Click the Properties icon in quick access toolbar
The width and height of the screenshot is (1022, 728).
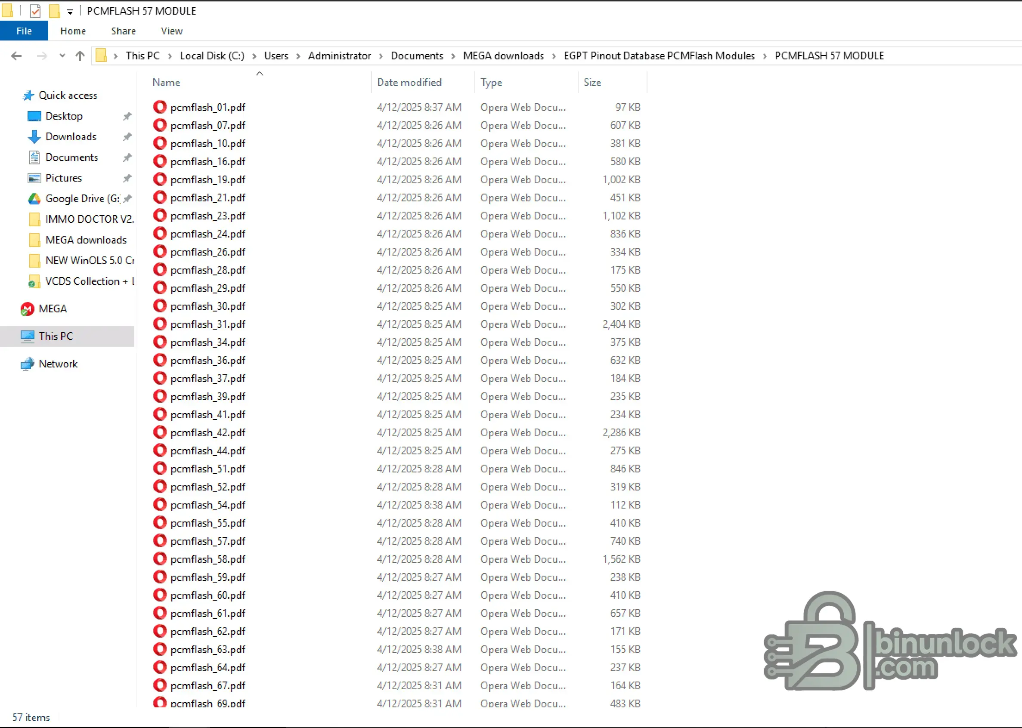[35, 11]
